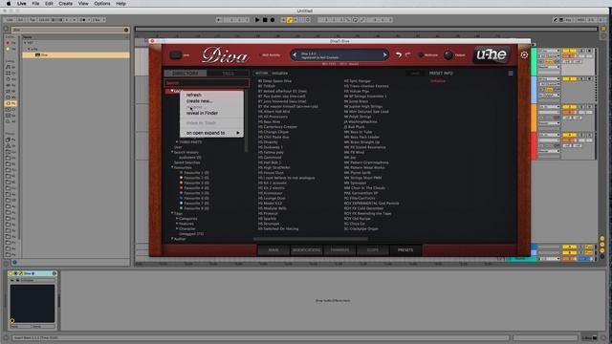The image size is (612, 344).
Task: Click Diva's dark button beside the logo
Action: 176,55
